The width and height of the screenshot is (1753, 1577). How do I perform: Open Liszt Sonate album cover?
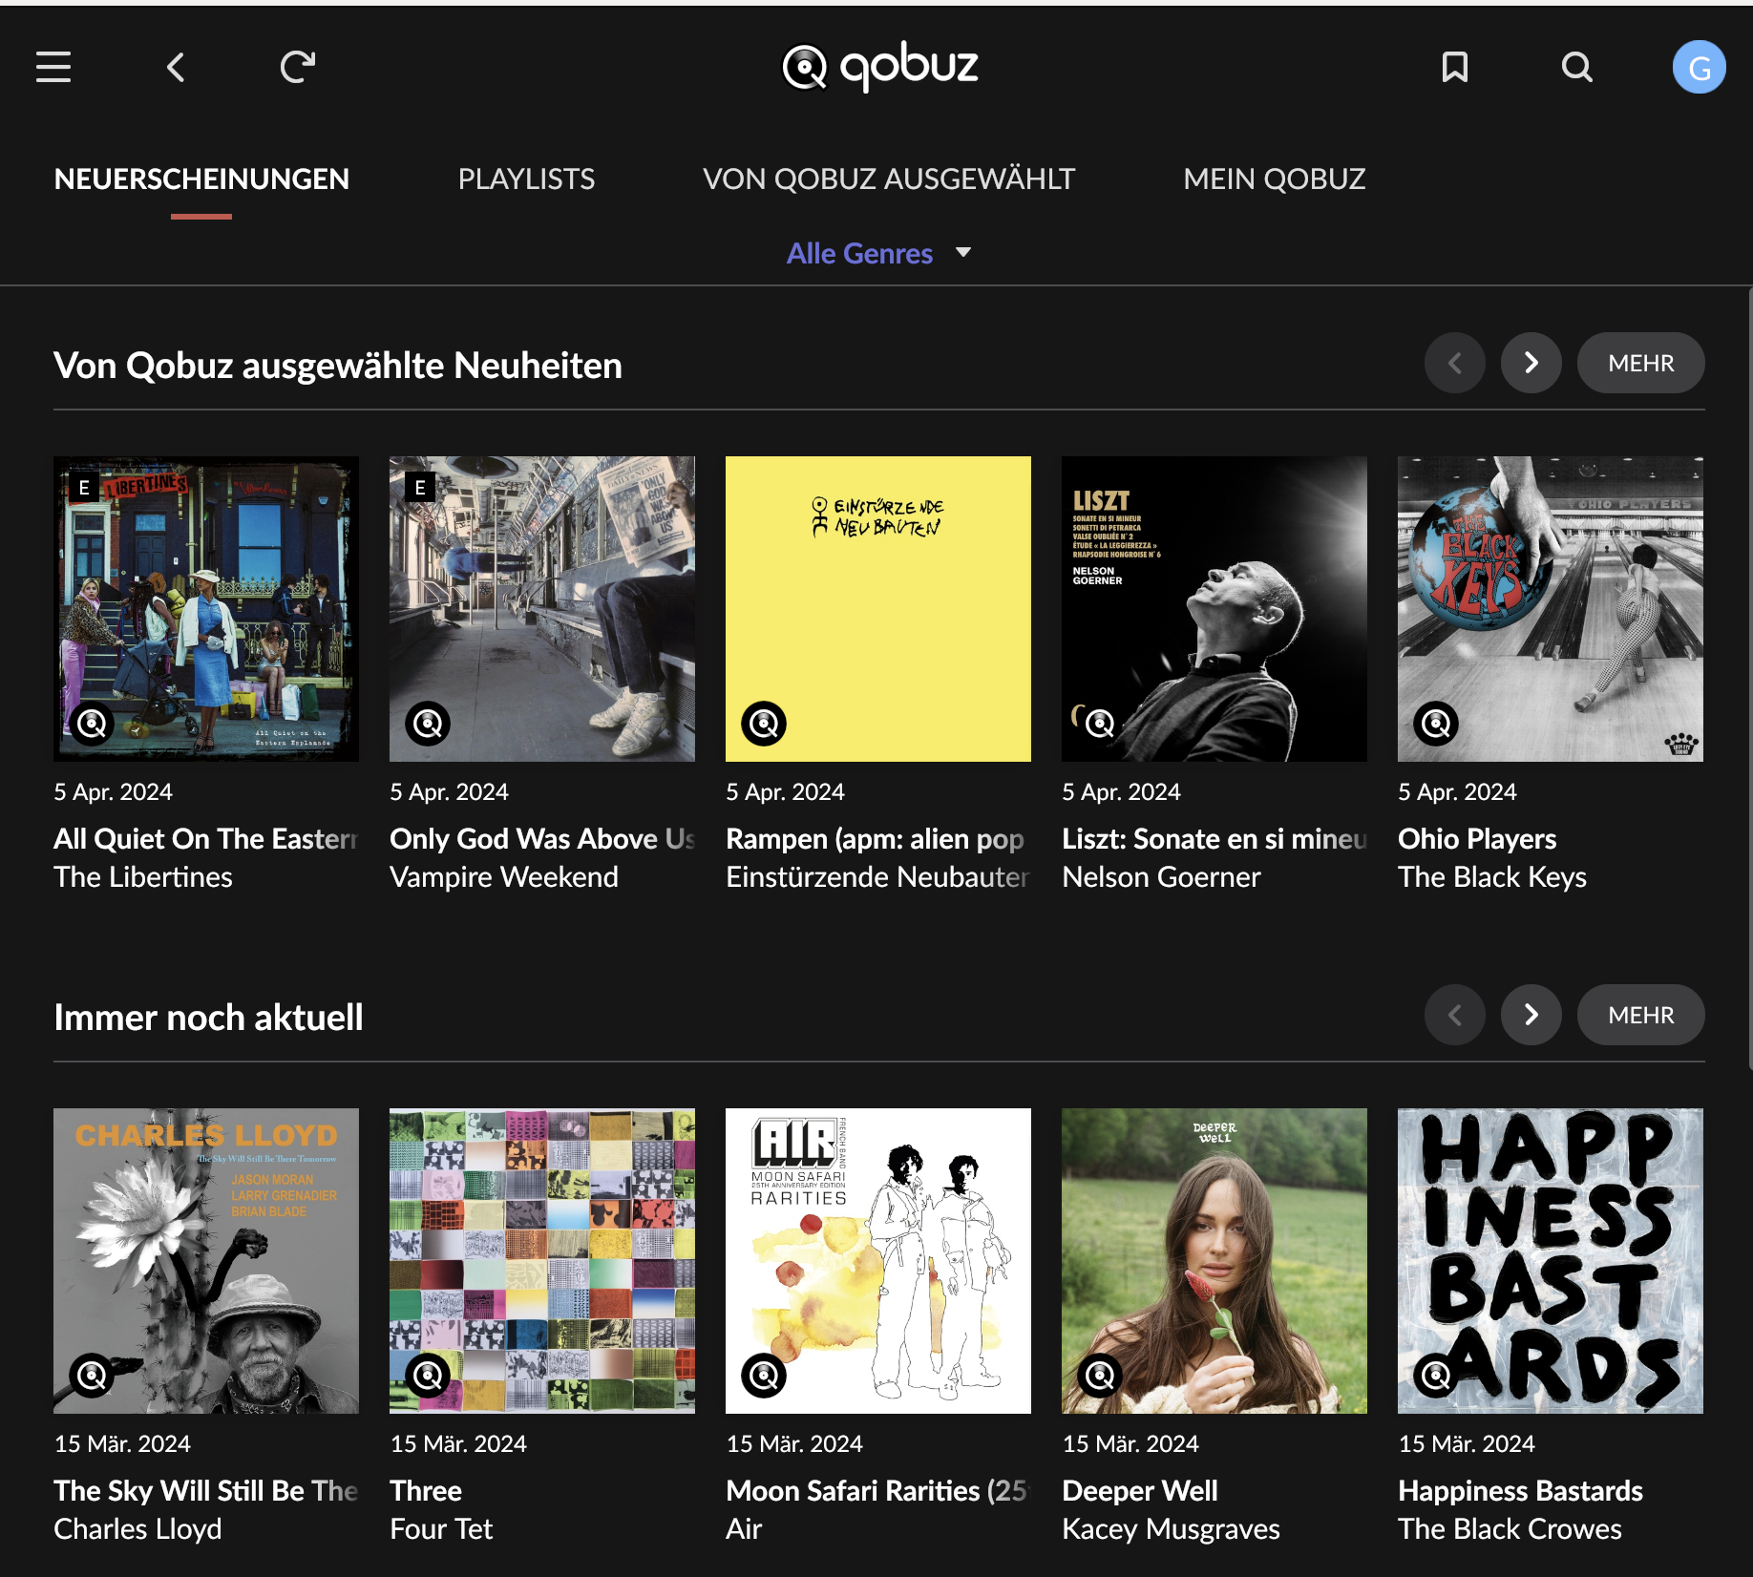pos(1214,609)
